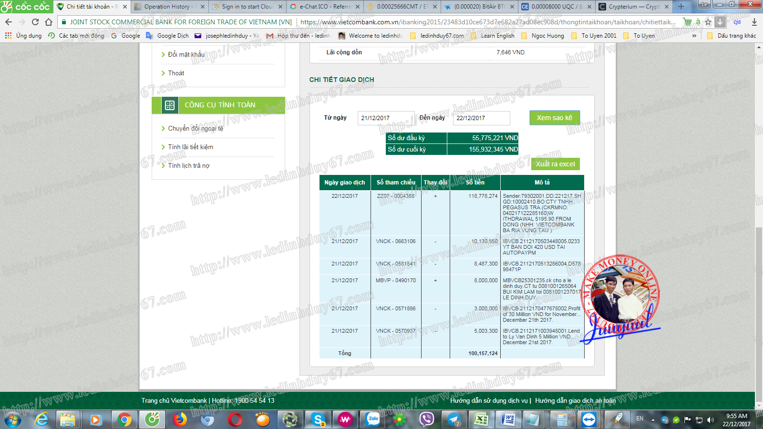
Task: Open the Windows calculator taskbar icon
Action: pos(562,420)
